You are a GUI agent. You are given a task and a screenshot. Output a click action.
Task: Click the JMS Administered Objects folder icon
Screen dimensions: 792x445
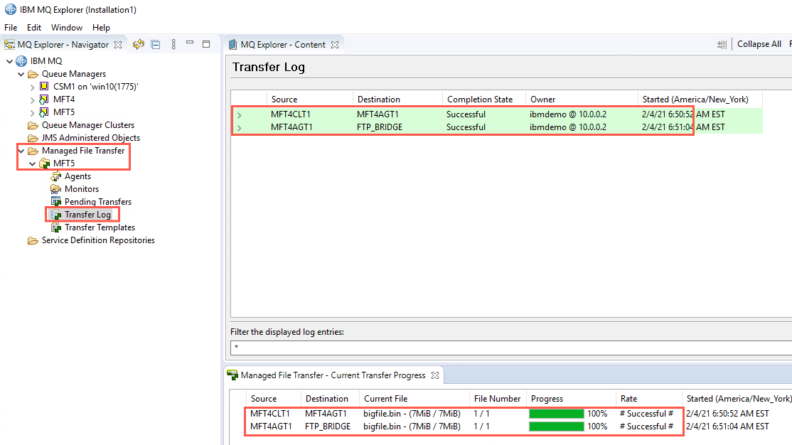coord(33,138)
